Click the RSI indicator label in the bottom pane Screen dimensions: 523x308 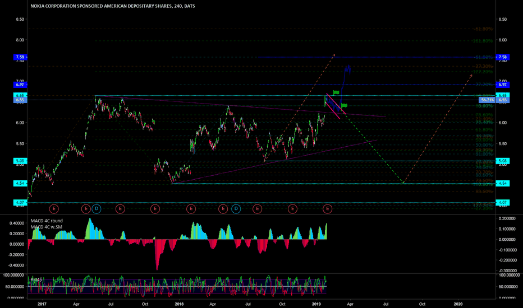pos(36,279)
